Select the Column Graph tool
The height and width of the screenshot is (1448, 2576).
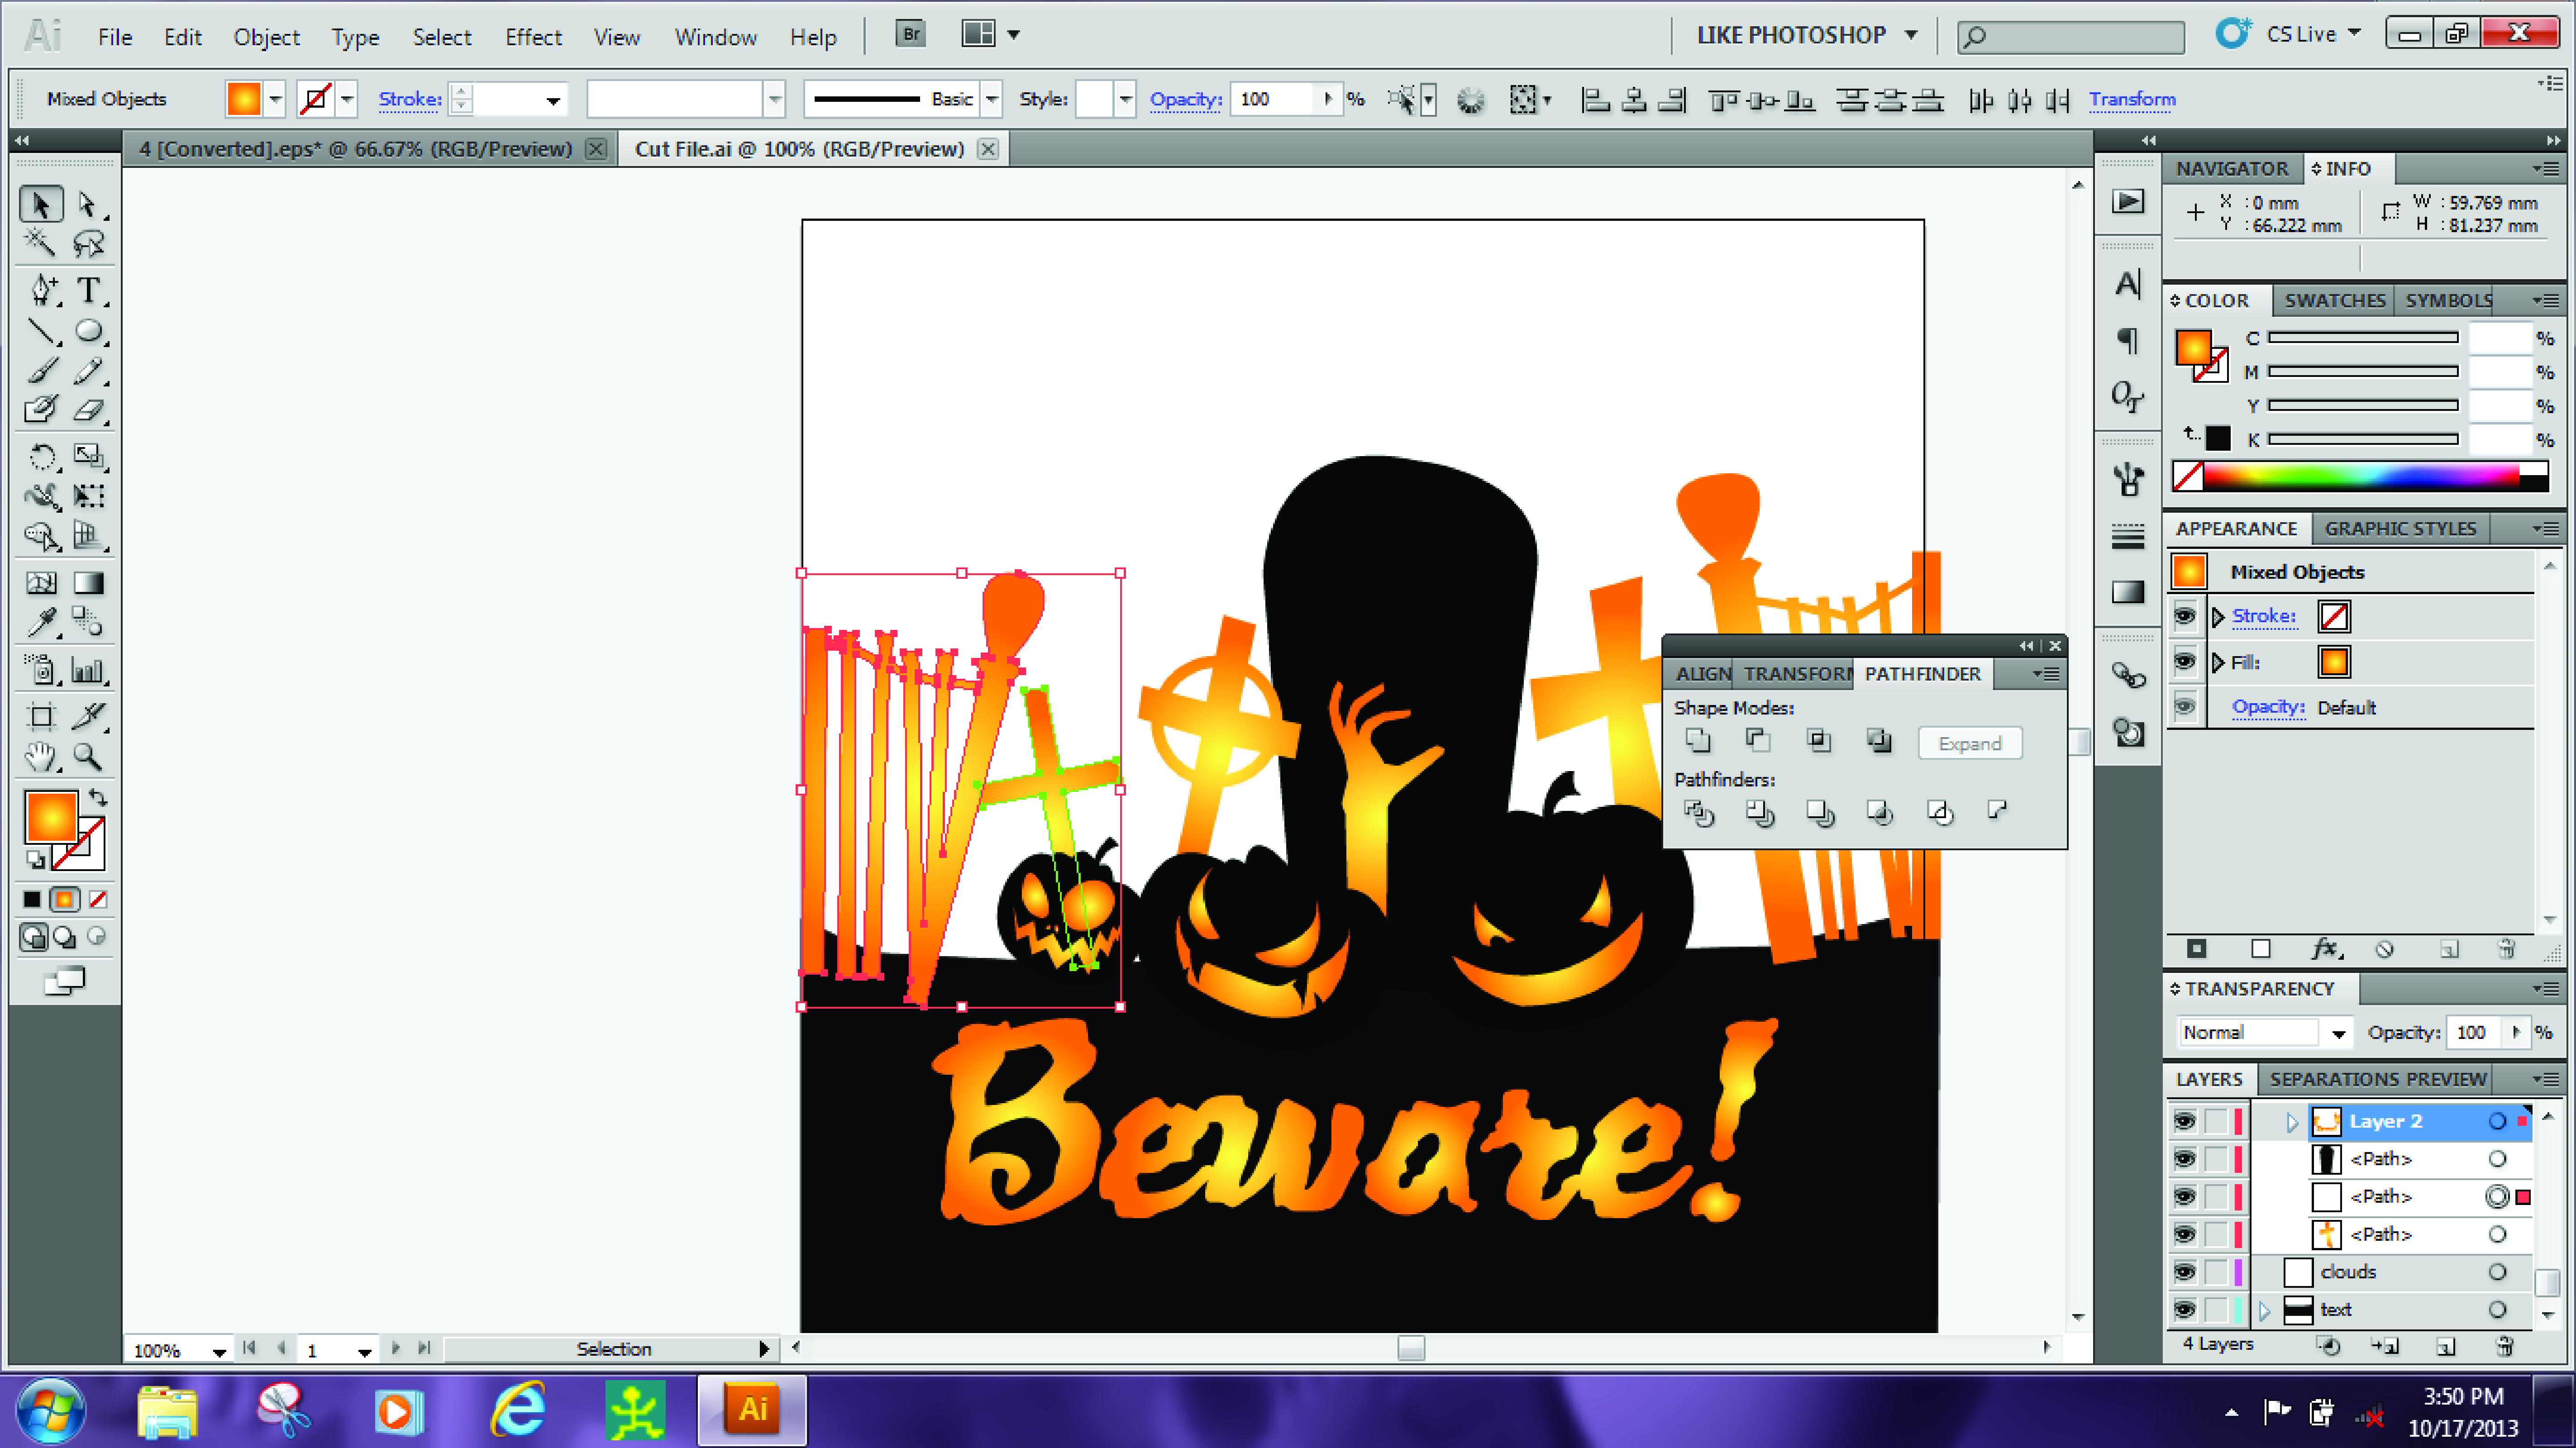88,670
